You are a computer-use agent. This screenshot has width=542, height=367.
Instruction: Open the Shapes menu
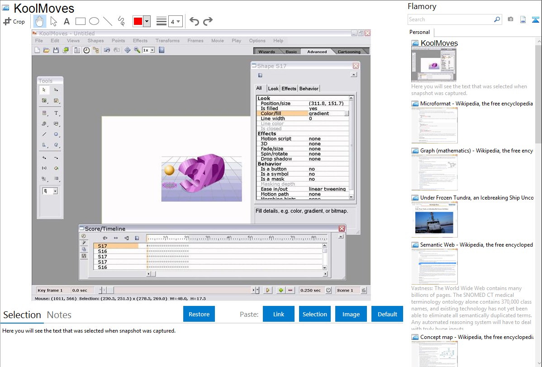[96, 40]
